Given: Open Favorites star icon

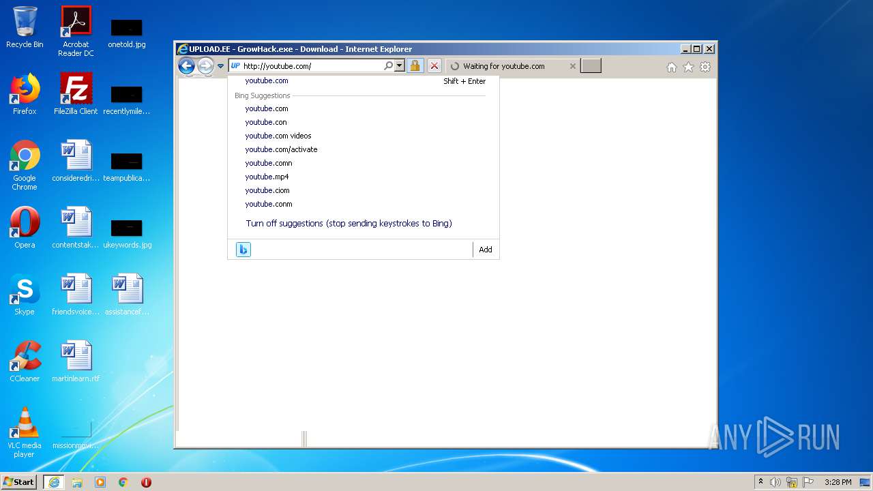Looking at the screenshot, I should (x=688, y=67).
